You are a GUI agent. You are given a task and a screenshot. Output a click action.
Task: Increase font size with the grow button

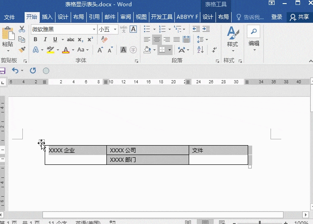100,50
